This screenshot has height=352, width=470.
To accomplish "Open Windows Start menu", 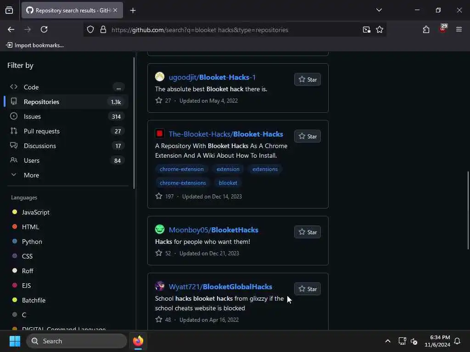I will [x=15, y=341].
